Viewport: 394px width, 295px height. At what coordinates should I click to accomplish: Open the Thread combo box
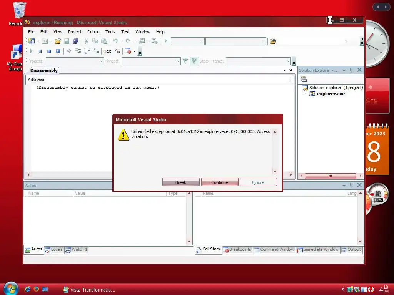151,61
